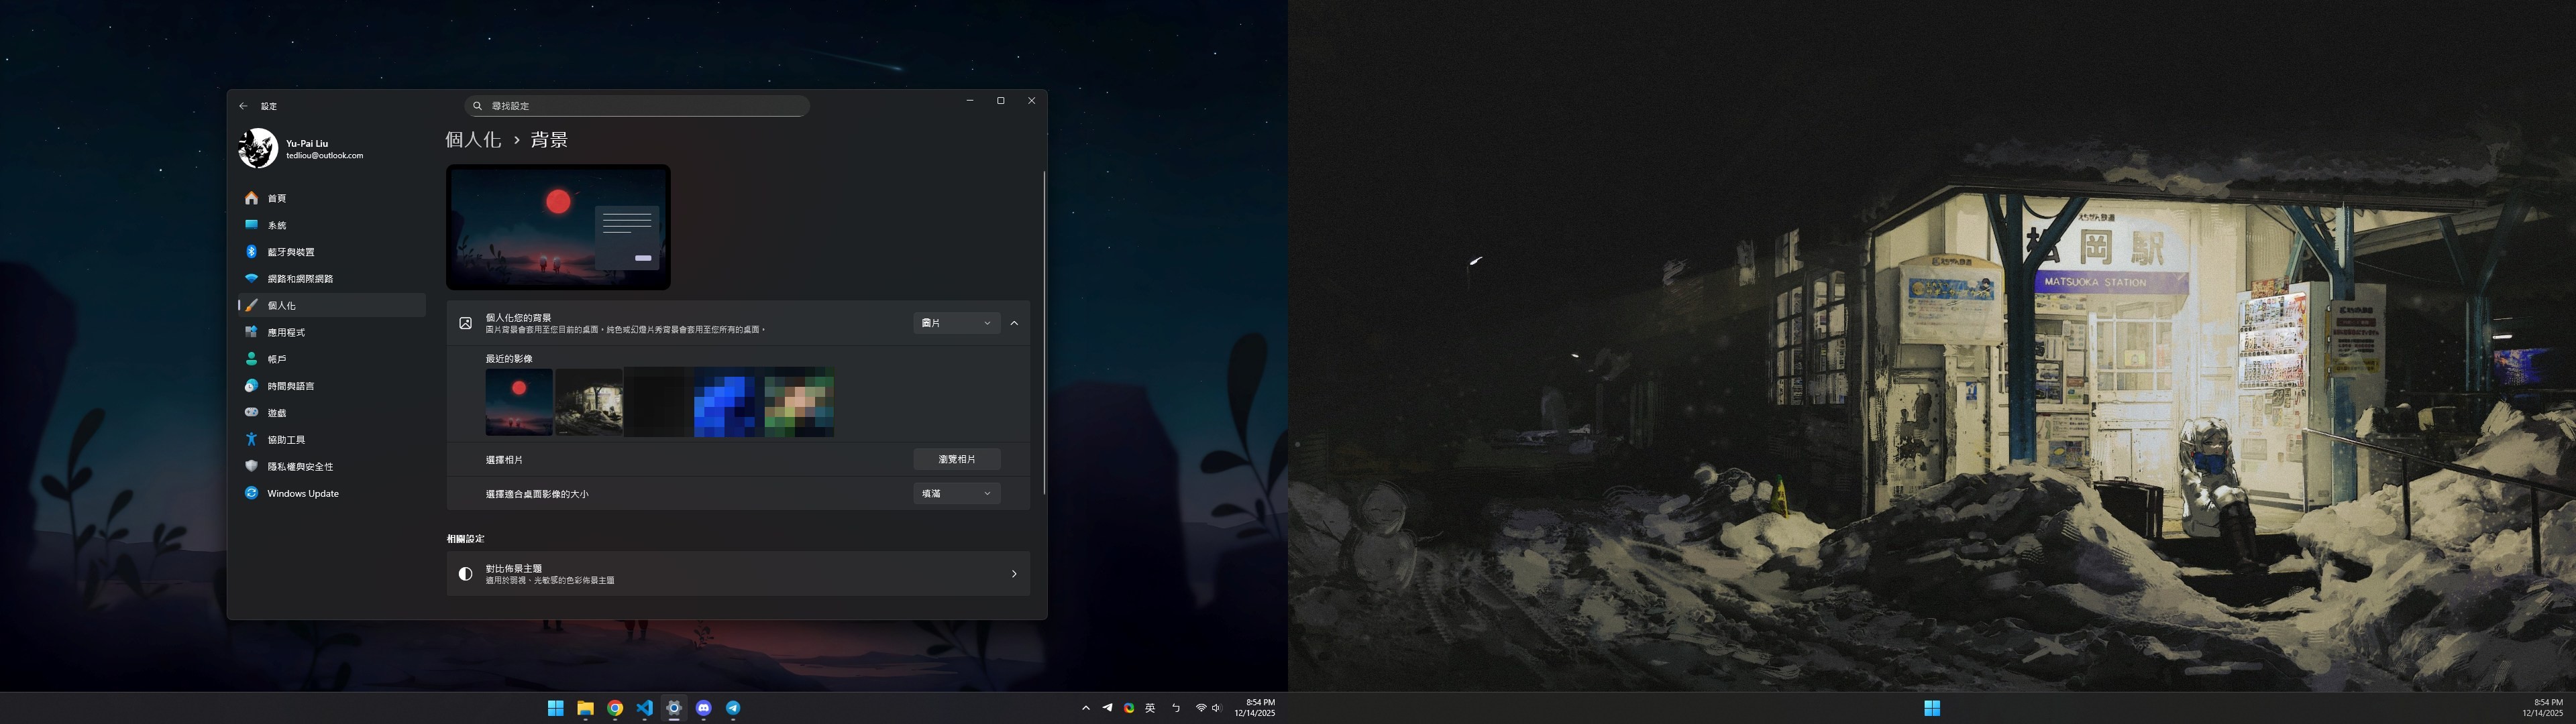The image size is (2576, 724).
Task: Click the 尋找設定 search field
Action: pyautogui.click(x=637, y=106)
